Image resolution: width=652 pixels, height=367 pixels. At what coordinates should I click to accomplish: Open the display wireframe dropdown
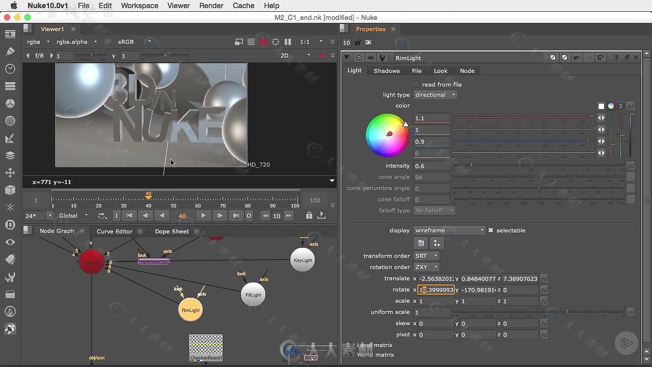449,230
